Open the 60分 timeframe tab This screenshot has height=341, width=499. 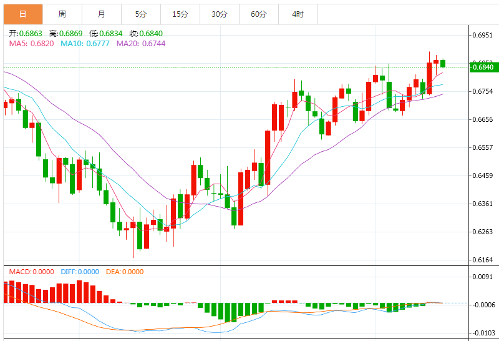pyautogui.click(x=258, y=14)
